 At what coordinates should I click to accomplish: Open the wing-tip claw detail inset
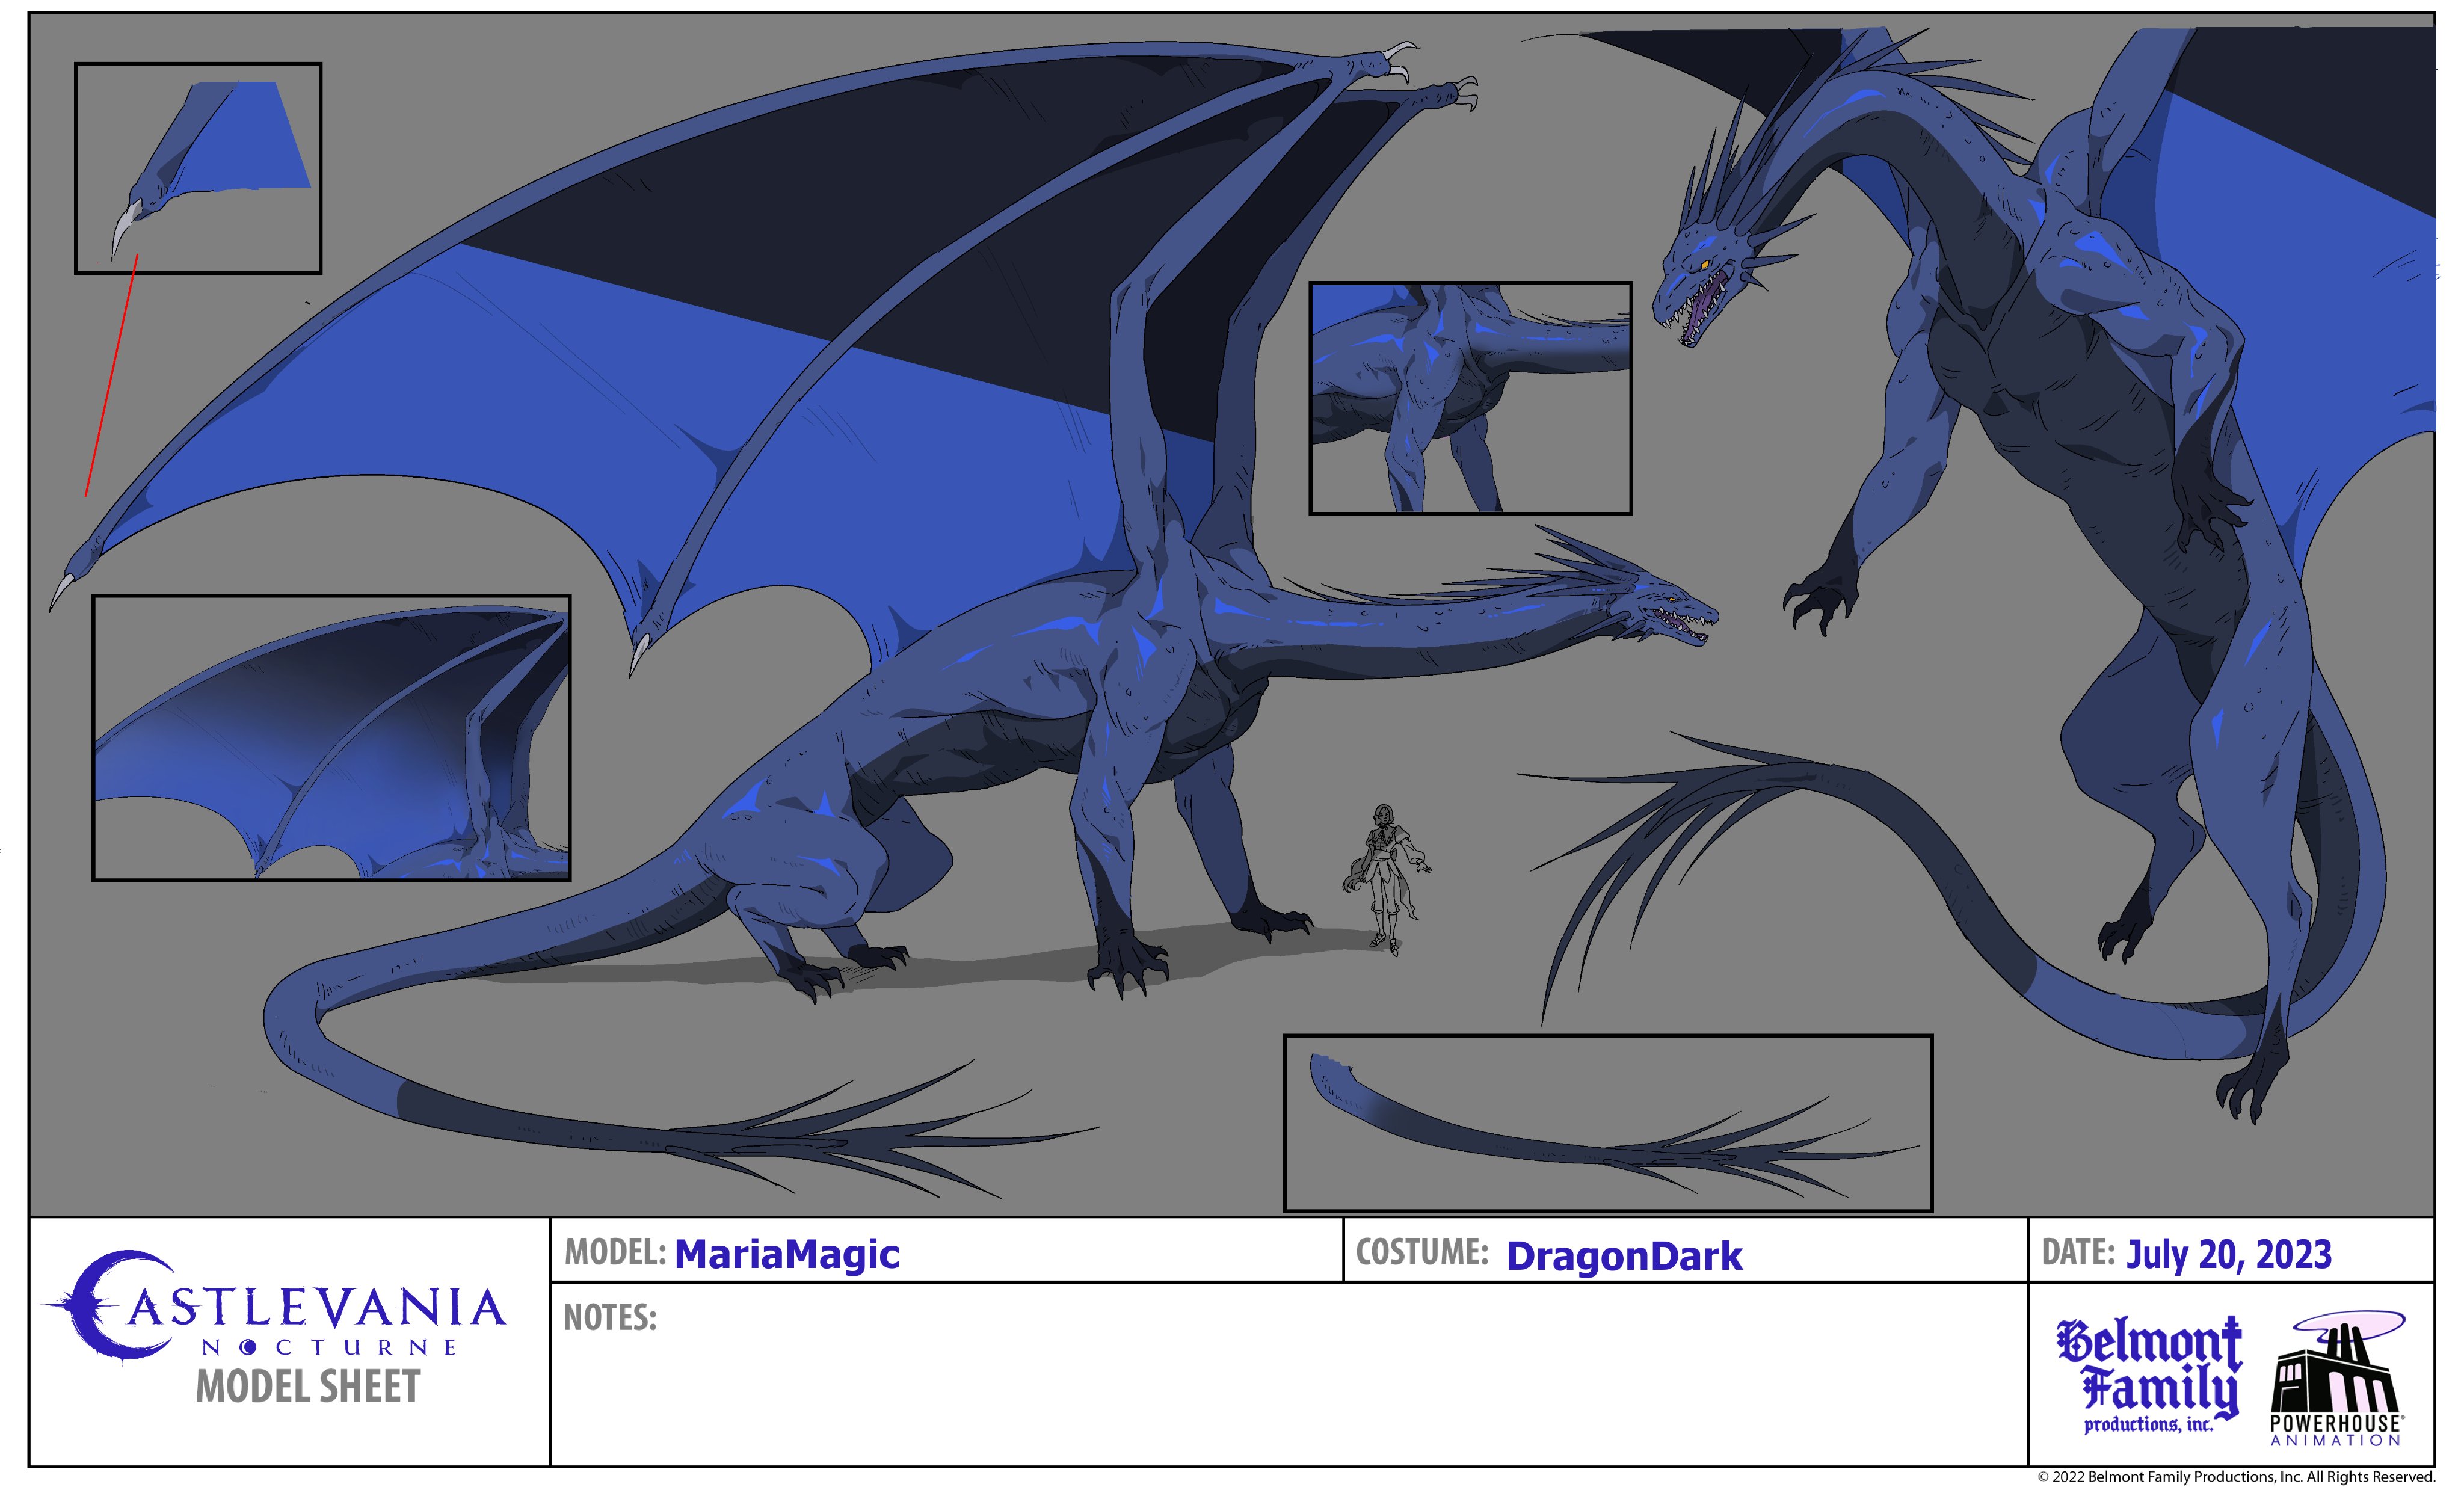click(198, 167)
